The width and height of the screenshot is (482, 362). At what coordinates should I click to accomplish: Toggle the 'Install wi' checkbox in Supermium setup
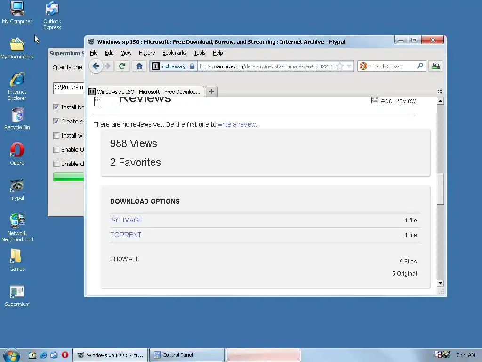click(56, 135)
